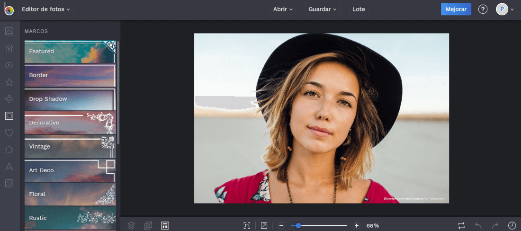Image resolution: width=521 pixels, height=231 pixels.
Task: Choose the Vintage frames category
Action: click(x=70, y=146)
